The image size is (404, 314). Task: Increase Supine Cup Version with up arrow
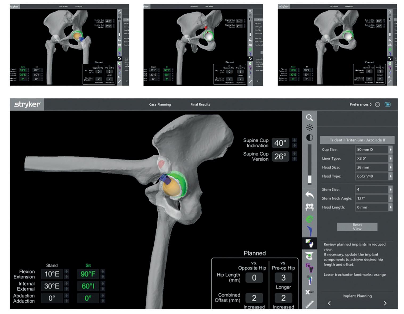tap(295, 154)
